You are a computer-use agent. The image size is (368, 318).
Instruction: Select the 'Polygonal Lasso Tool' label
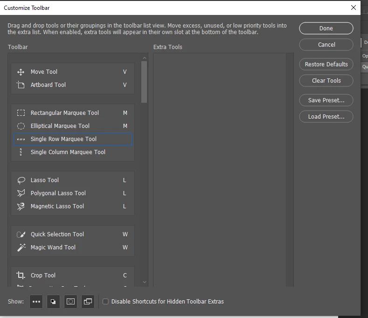(x=58, y=193)
